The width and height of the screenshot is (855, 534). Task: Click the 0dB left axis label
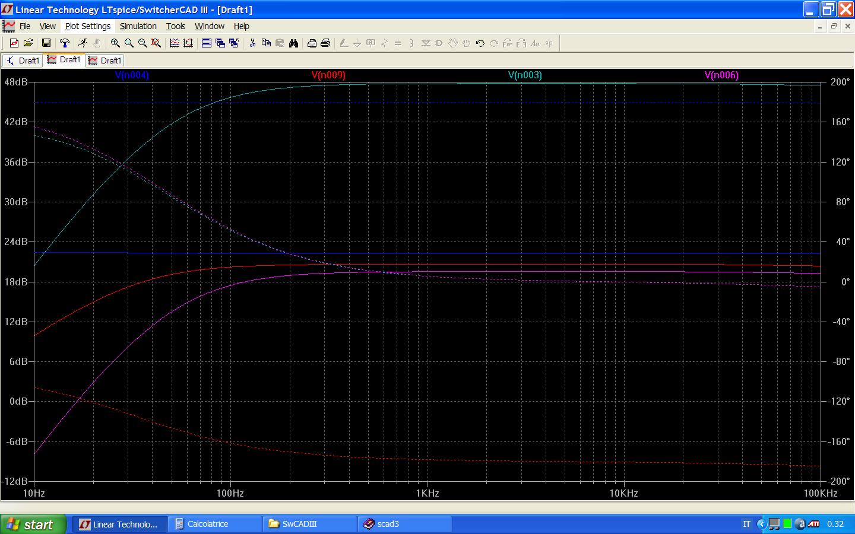pyautogui.click(x=18, y=401)
